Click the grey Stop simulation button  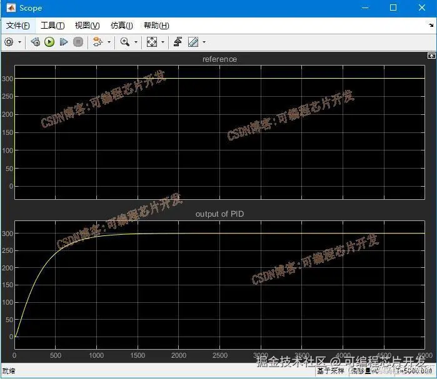click(78, 42)
